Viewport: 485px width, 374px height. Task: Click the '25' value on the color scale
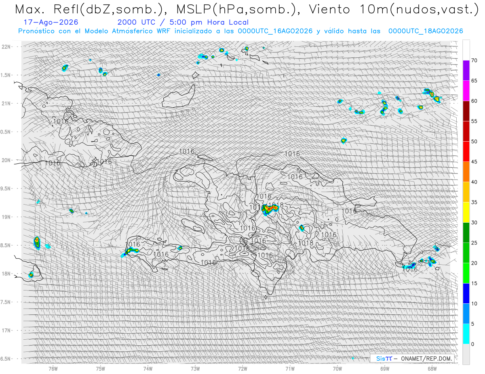pyautogui.click(x=474, y=243)
